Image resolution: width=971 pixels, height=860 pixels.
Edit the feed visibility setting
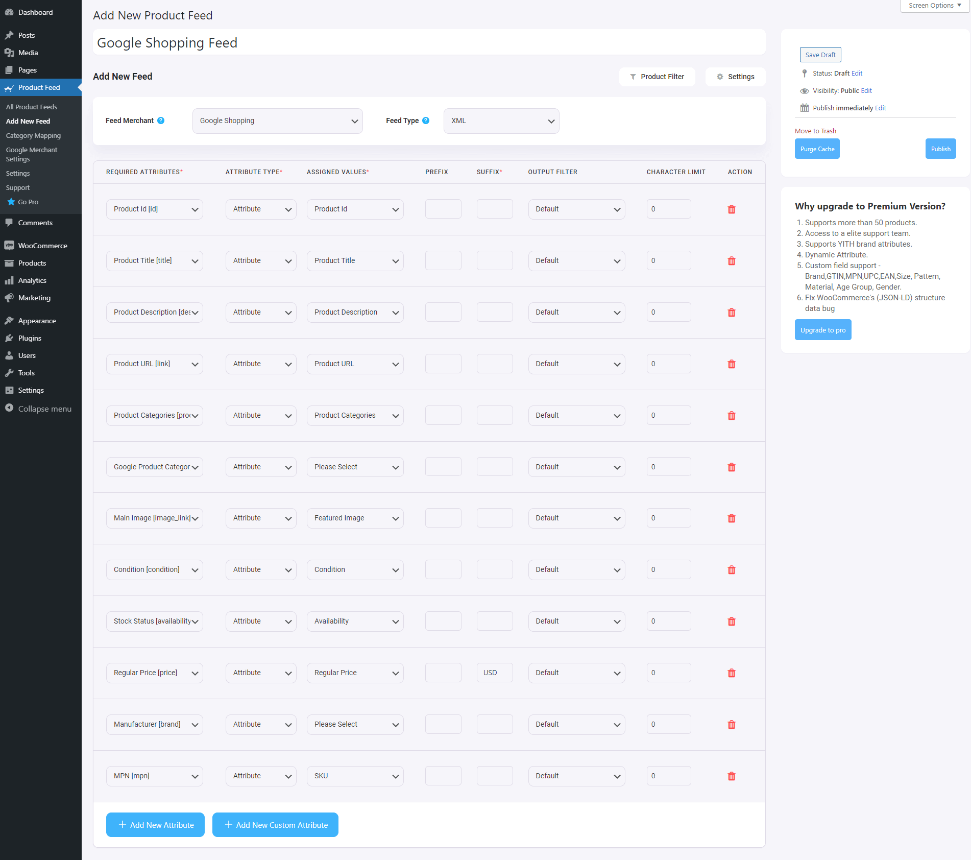click(x=866, y=91)
